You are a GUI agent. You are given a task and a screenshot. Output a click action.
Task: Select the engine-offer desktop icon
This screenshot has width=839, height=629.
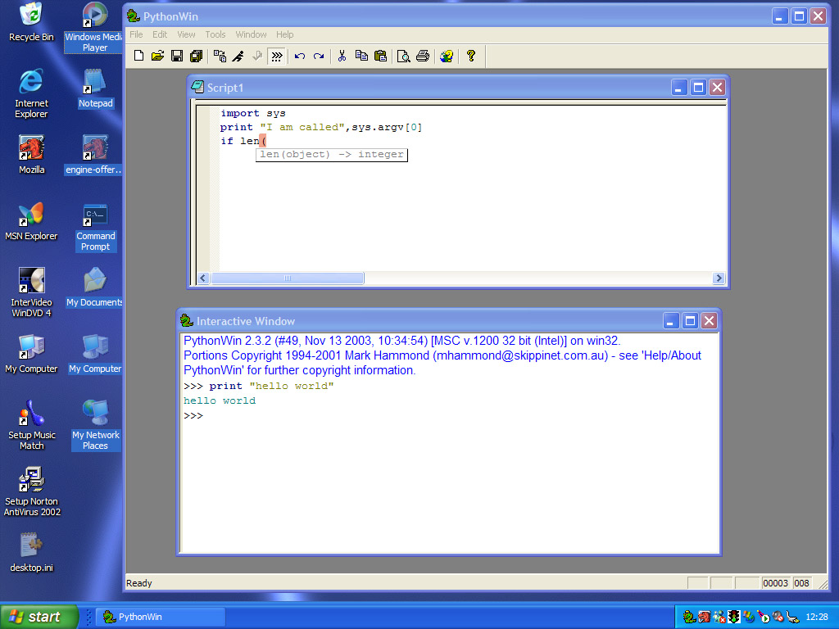(95, 155)
